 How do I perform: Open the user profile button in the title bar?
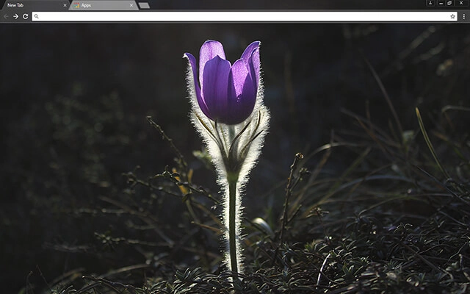(x=430, y=3)
